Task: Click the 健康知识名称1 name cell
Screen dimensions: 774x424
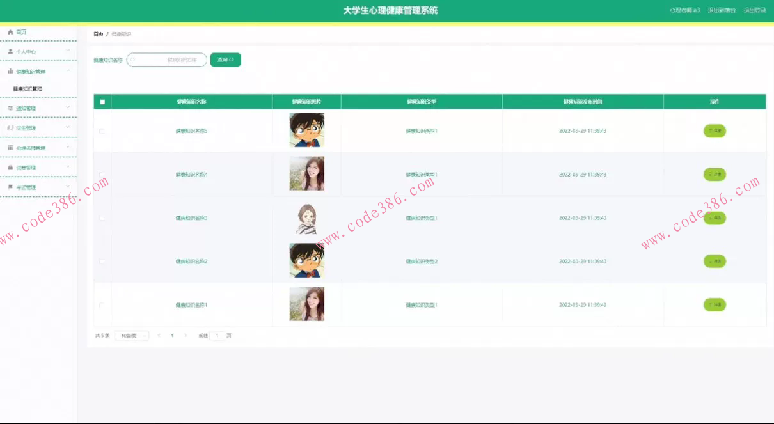Action: pos(191,305)
